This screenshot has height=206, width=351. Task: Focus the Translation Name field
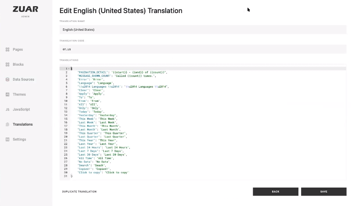click(203, 30)
